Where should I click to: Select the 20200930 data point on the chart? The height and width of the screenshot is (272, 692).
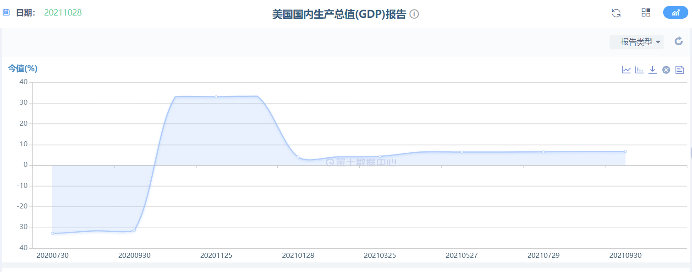[x=134, y=230]
